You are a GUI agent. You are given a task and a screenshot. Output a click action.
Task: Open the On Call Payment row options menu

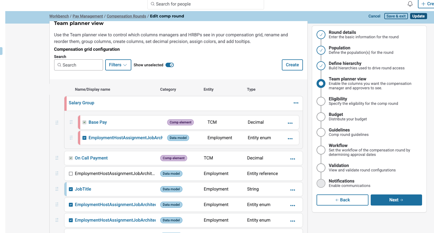[x=292, y=159]
